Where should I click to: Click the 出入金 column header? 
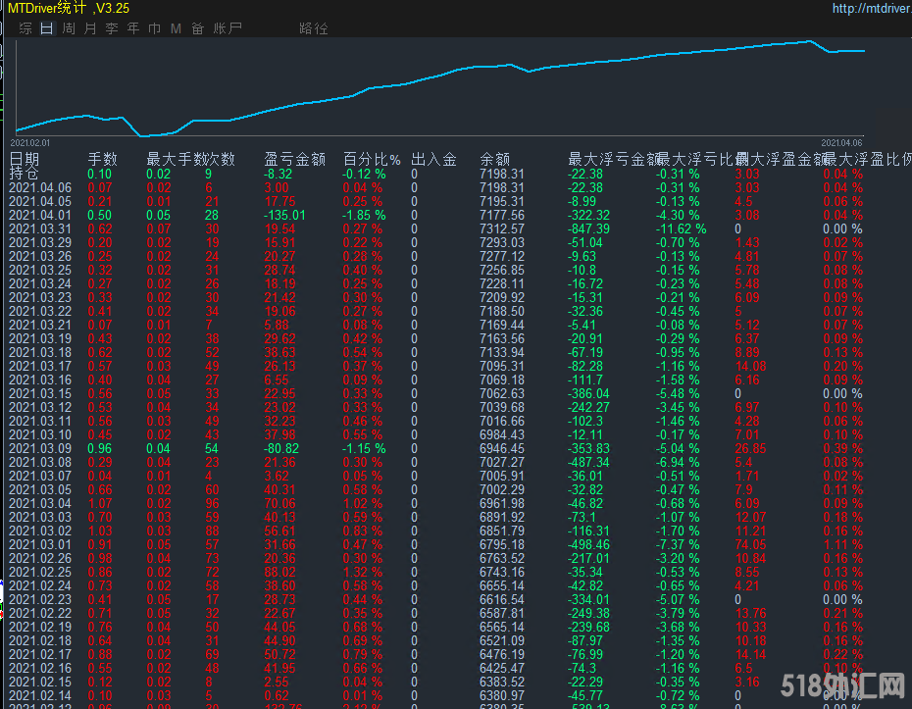click(x=433, y=160)
